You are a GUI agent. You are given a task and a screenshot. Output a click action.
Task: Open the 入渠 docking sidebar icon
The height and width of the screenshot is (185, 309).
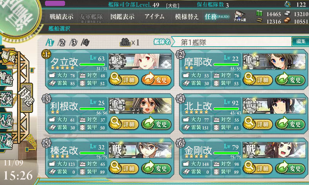(6, 120)
